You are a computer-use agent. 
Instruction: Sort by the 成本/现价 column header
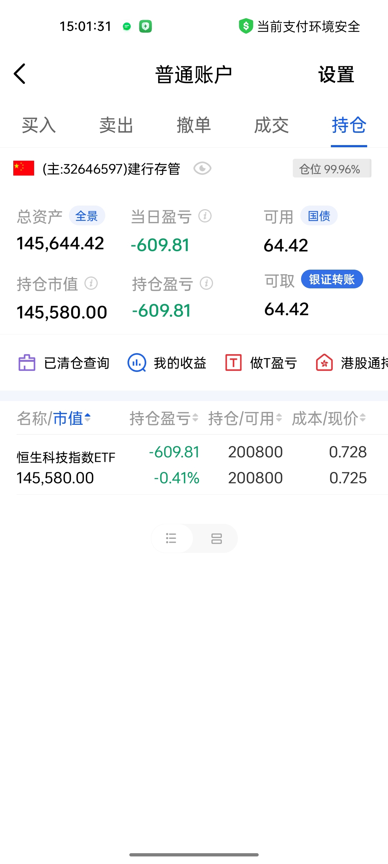[329, 418]
